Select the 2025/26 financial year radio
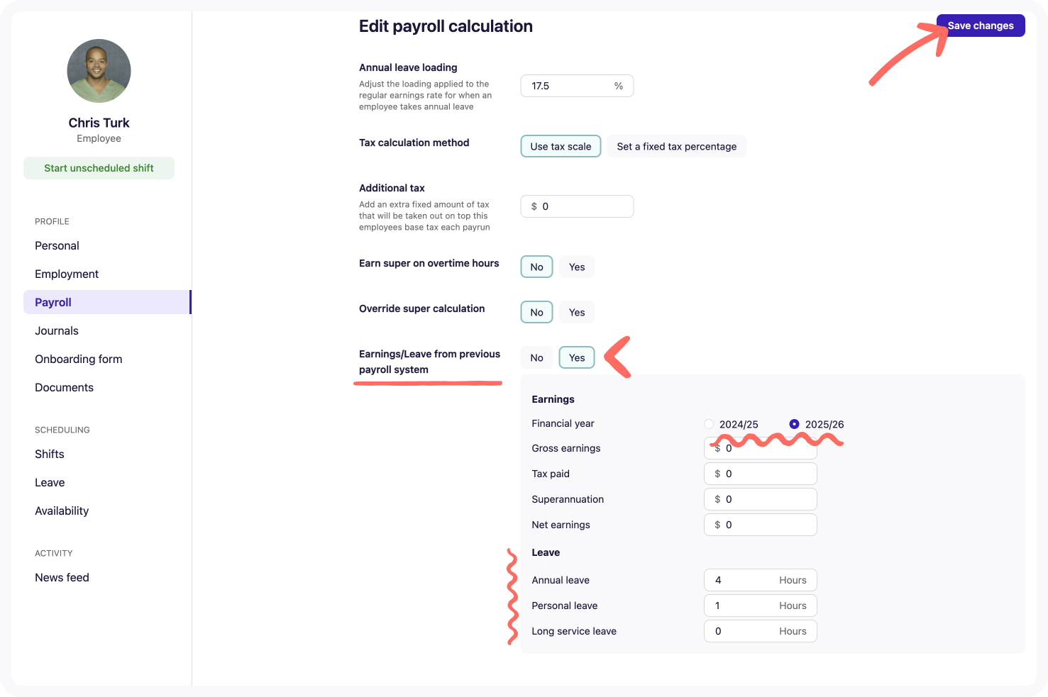This screenshot has width=1048, height=697. click(x=794, y=424)
